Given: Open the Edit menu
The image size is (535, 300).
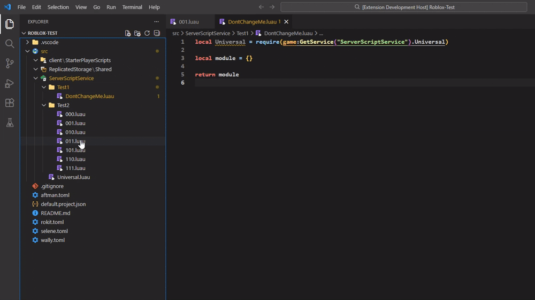Looking at the screenshot, I should 36,7.
